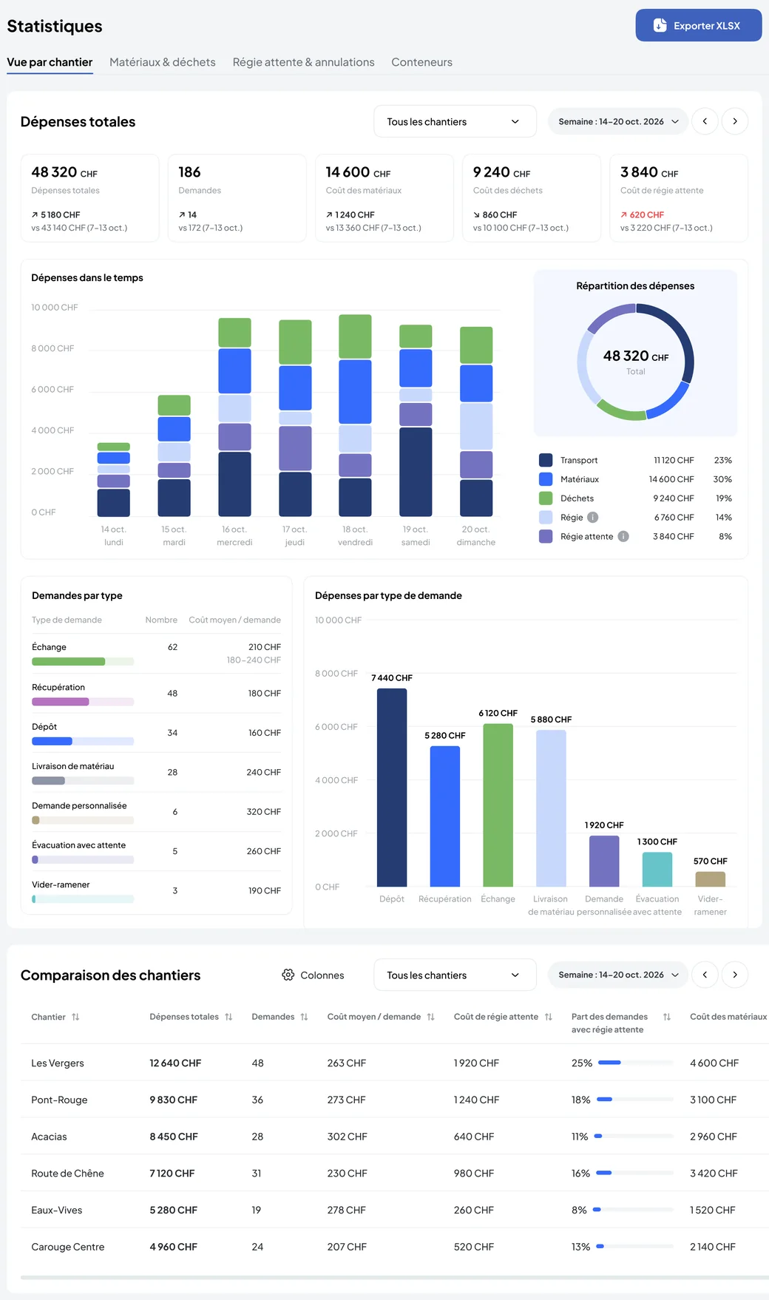Viewport: 769px width, 1300px height.
Task: Click the 186 Demandes card
Action: [x=237, y=198]
